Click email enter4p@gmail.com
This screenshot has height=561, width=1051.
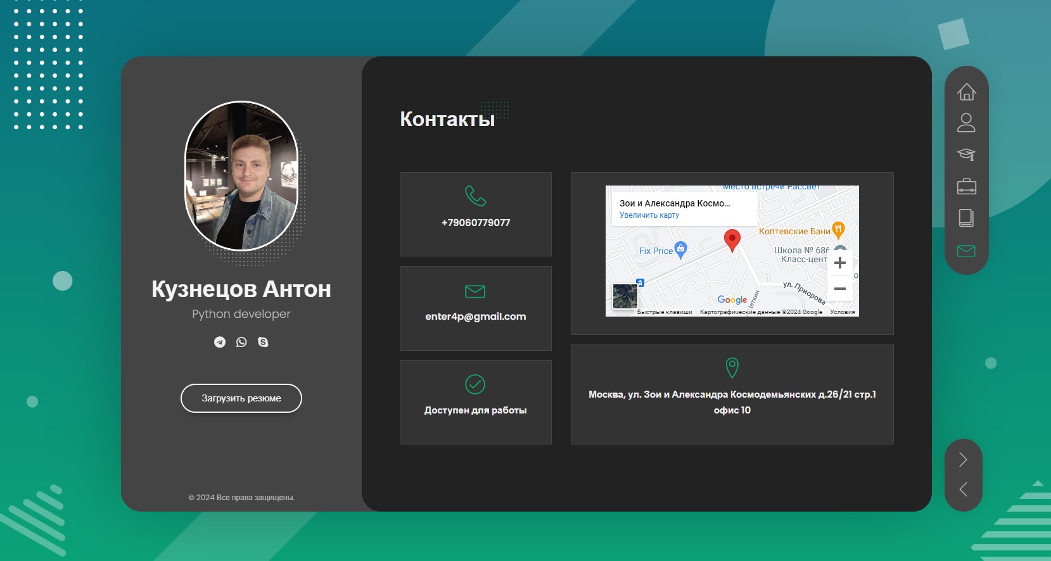476,317
